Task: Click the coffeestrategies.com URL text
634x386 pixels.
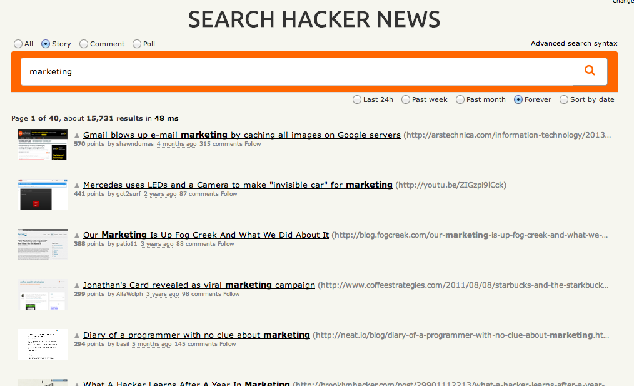Action: 463,286
